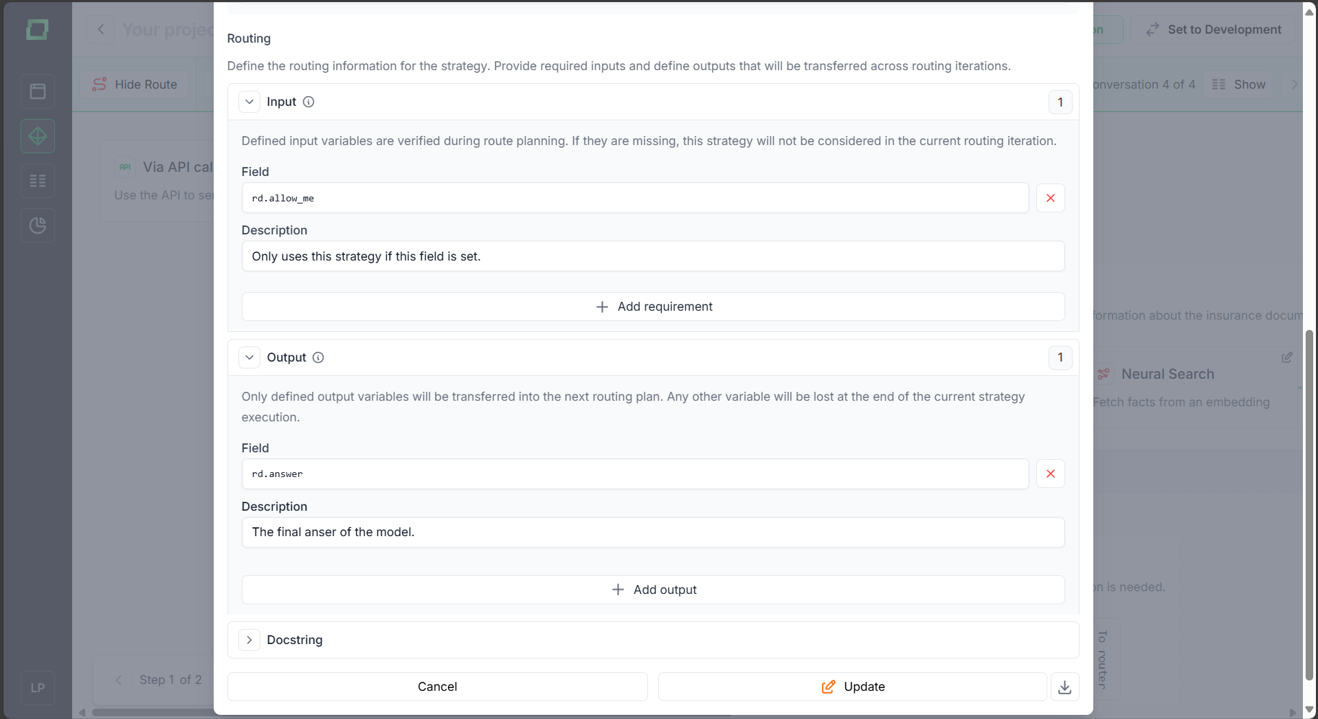This screenshot has width=1318, height=719.
Task: Open the calendar icon in left sidebar
Action: pyautogui.click(x=38, y=91)
